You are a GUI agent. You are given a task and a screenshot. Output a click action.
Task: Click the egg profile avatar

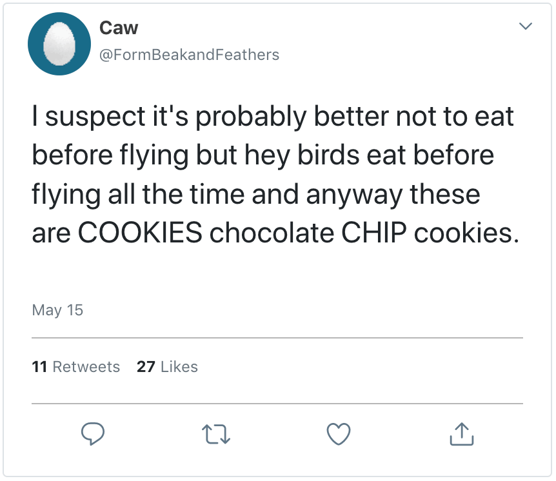[x=59, y=44]
